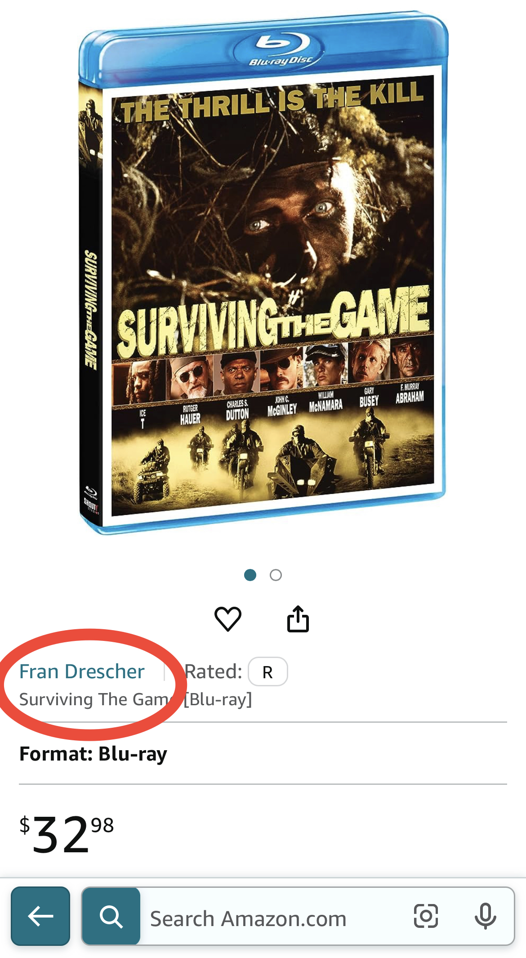Screen dimensions: 526x958
Task: Tap the share icon below the image
Action: (x=298, y=619)
